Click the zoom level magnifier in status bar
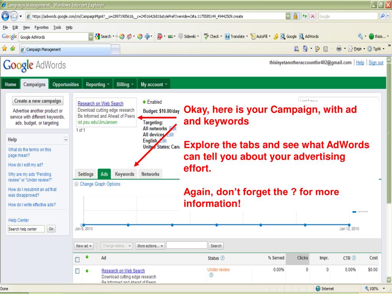 [367, 289]
